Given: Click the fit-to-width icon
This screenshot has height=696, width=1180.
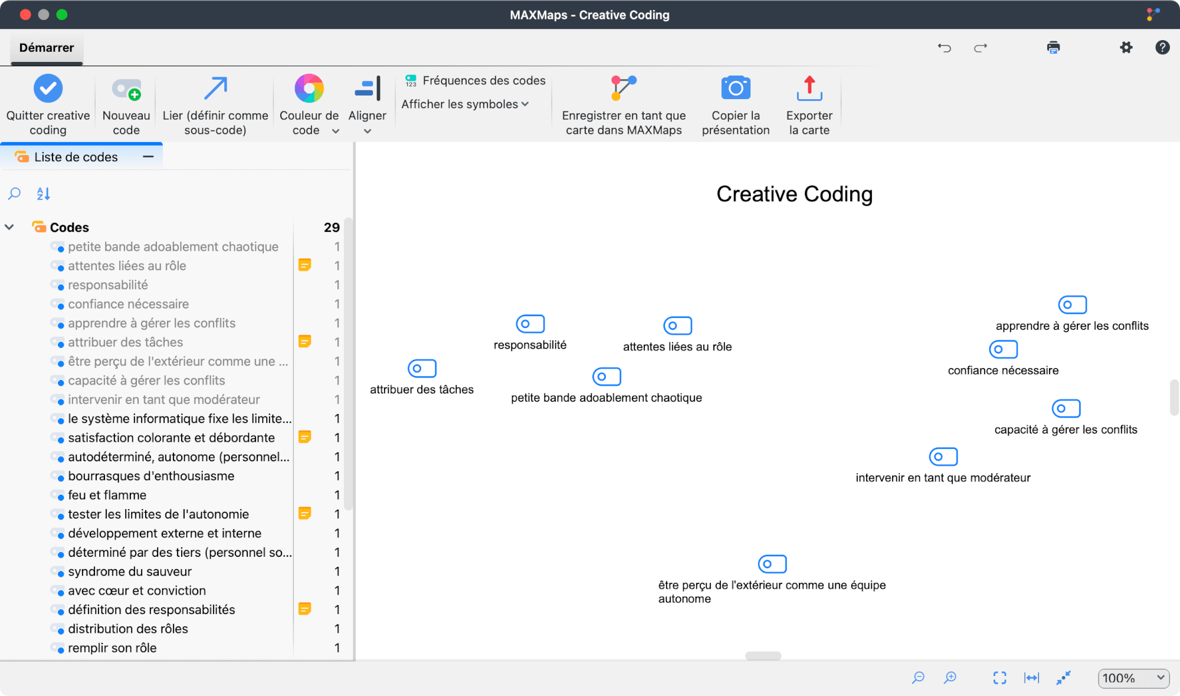Looking at the screenshot, I should pos(1031,678).
